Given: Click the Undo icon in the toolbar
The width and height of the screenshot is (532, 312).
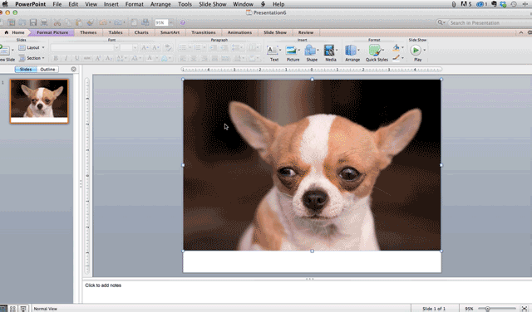Looking at the screenshot, I should tap(102, 22).
